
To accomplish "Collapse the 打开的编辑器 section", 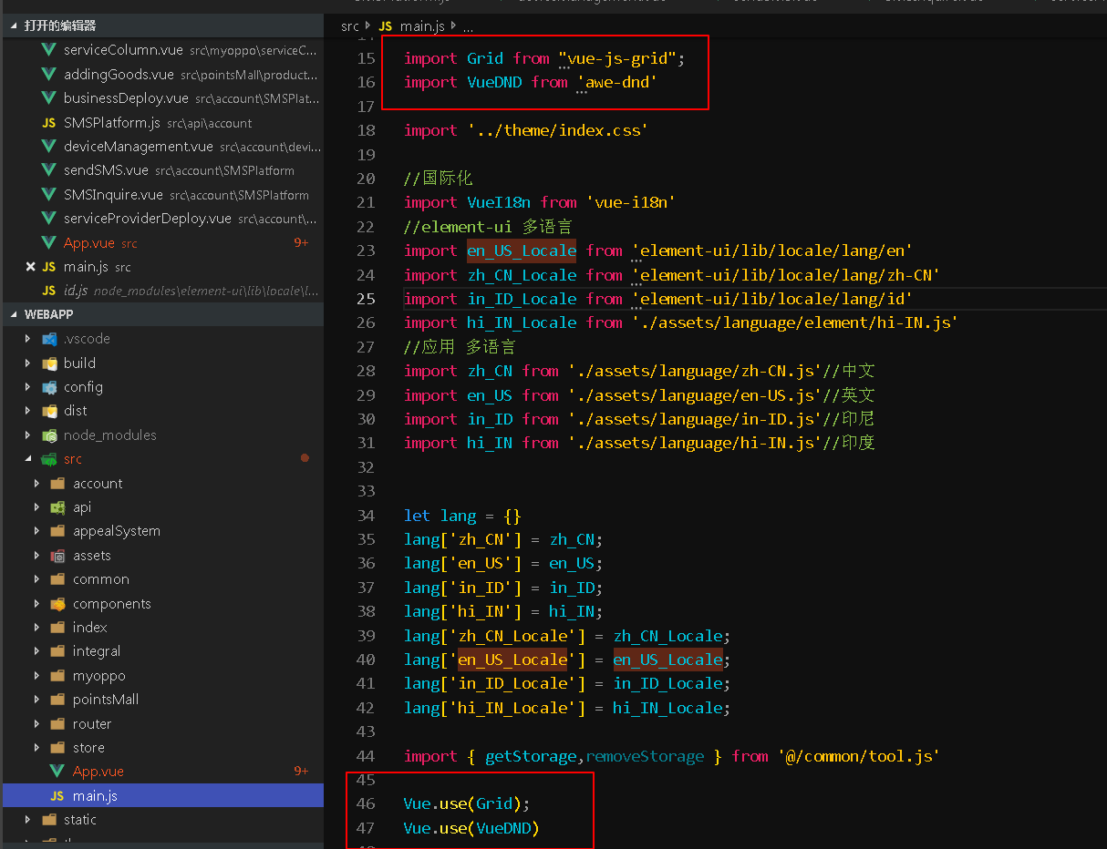I will 14,26.
